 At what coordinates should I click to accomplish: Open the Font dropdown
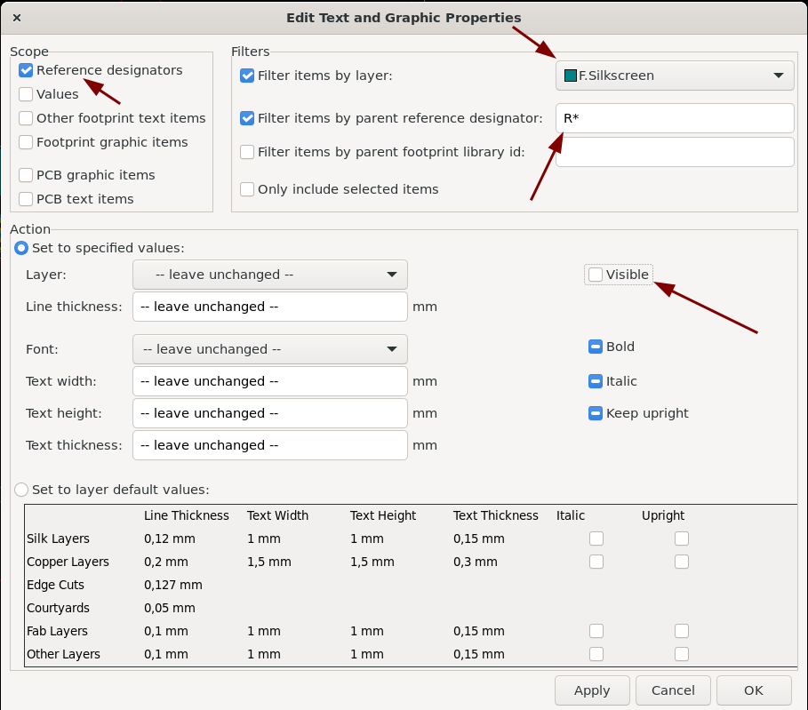pyautogui.click(x=270, y=349)
